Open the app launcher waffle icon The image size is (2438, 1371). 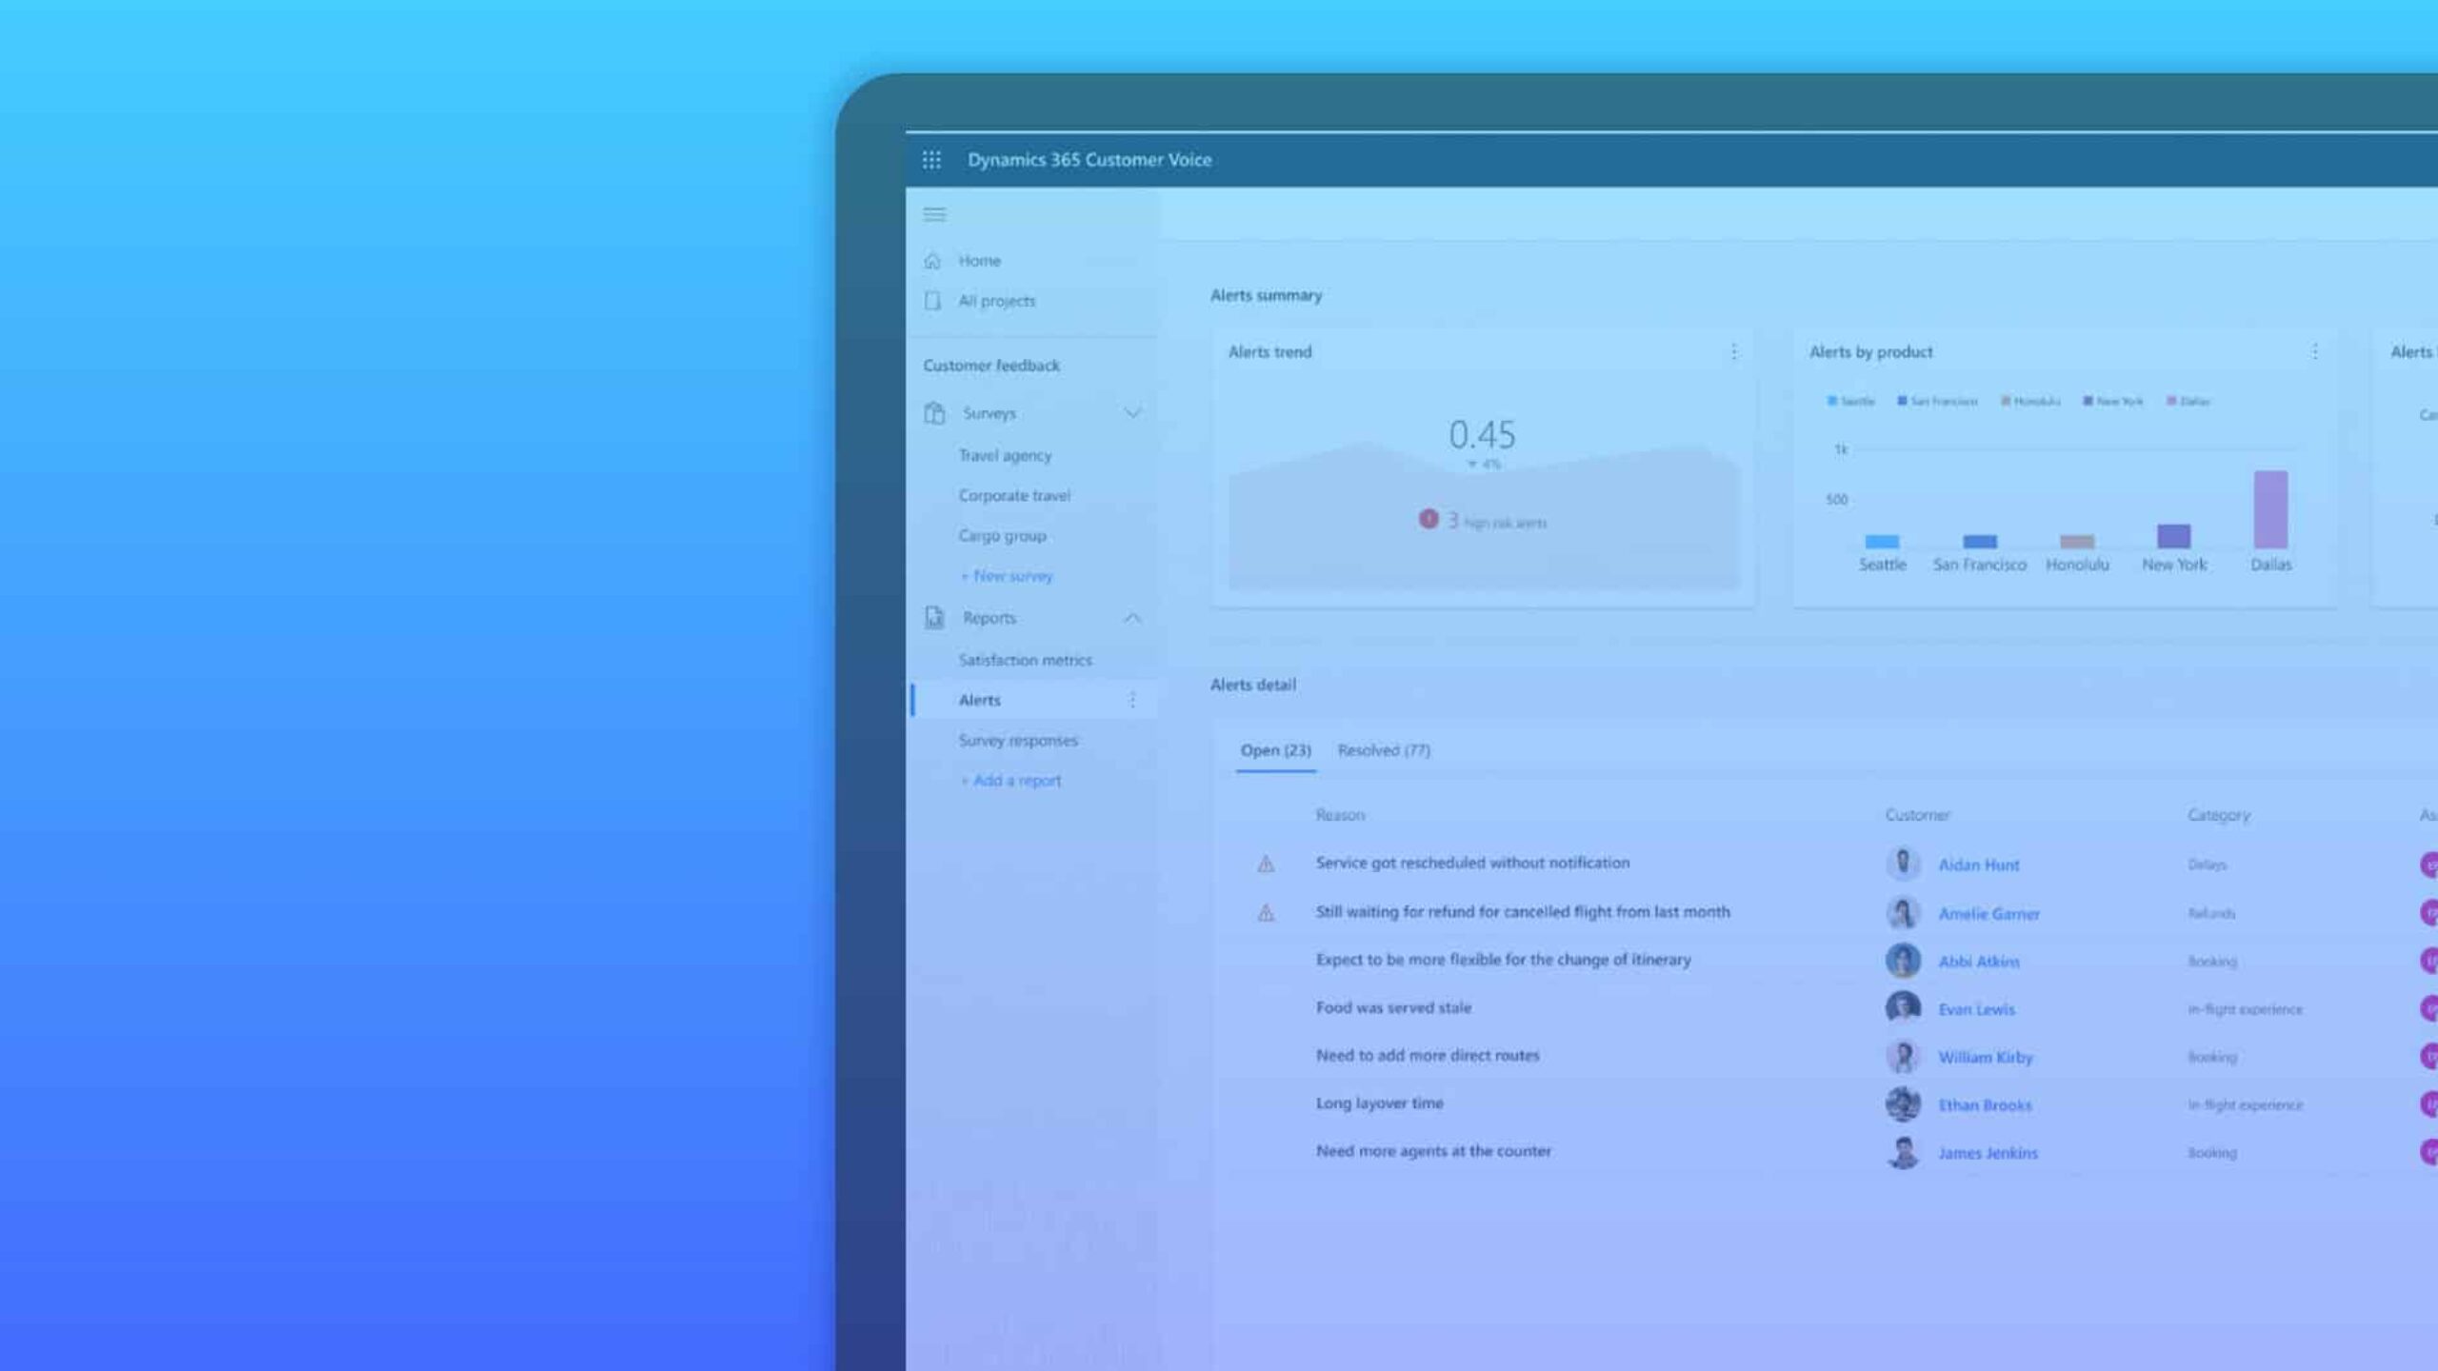point(931,160)
